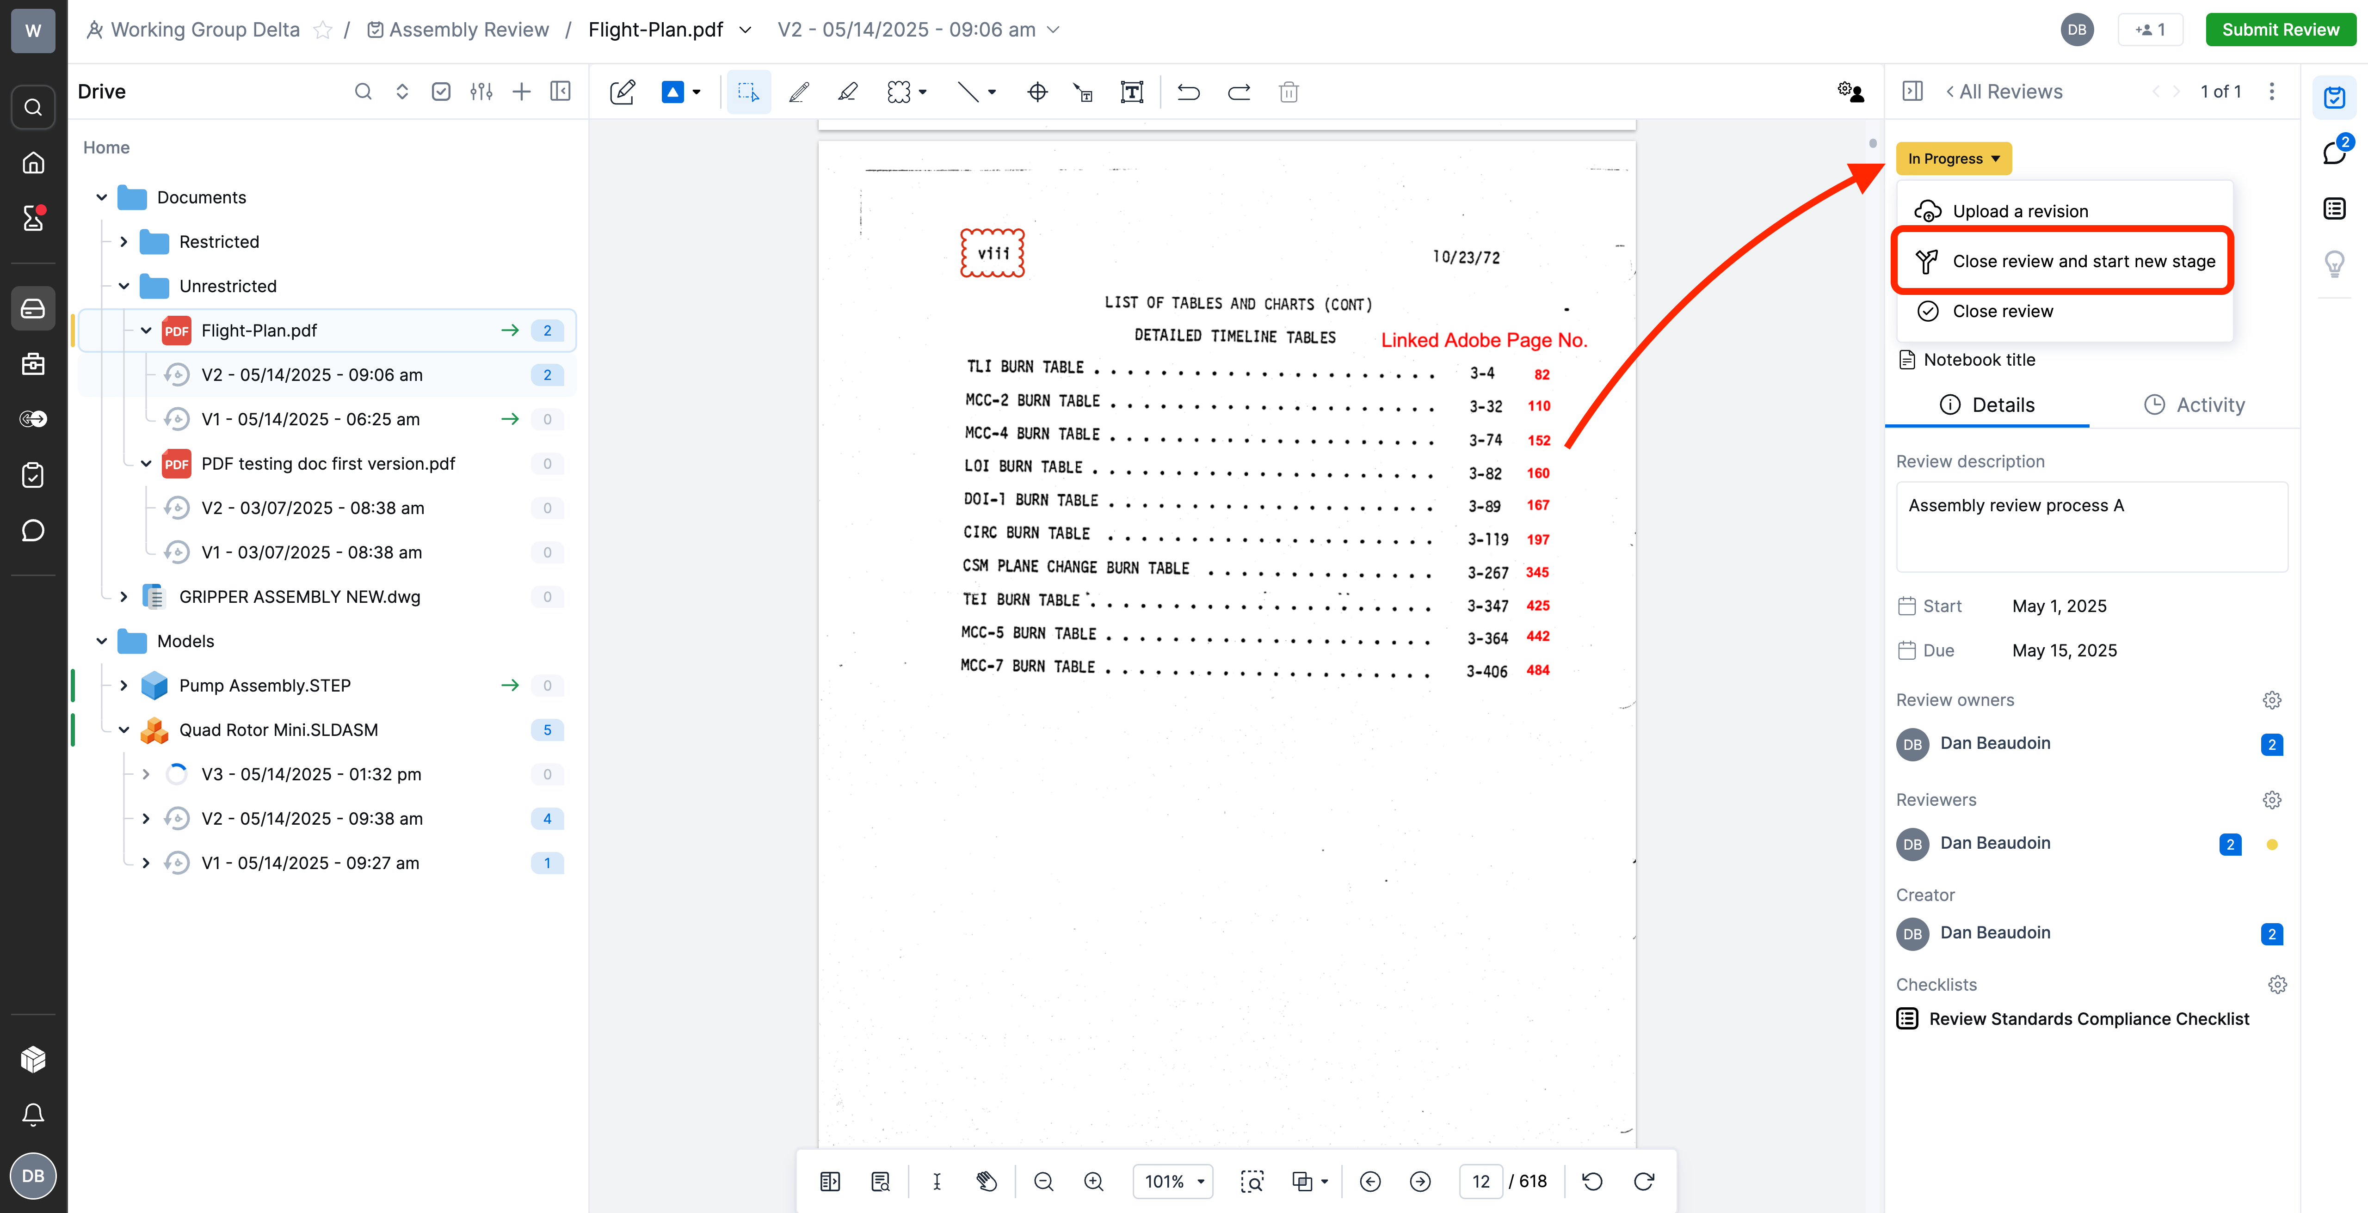Image resolution: width=2368 pixels, height=1213 pixels.
Task: Select the highlighter tool
Action: (x=848, y=92)
